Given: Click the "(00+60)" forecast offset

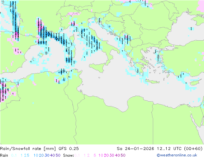Looking at the screenshot, I should point(193,149).
